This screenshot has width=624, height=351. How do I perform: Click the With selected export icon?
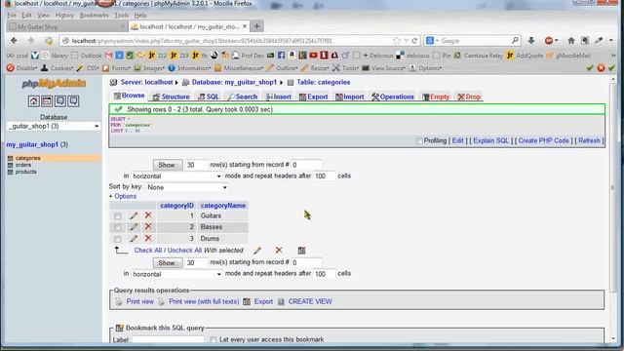tap(301, 251)
